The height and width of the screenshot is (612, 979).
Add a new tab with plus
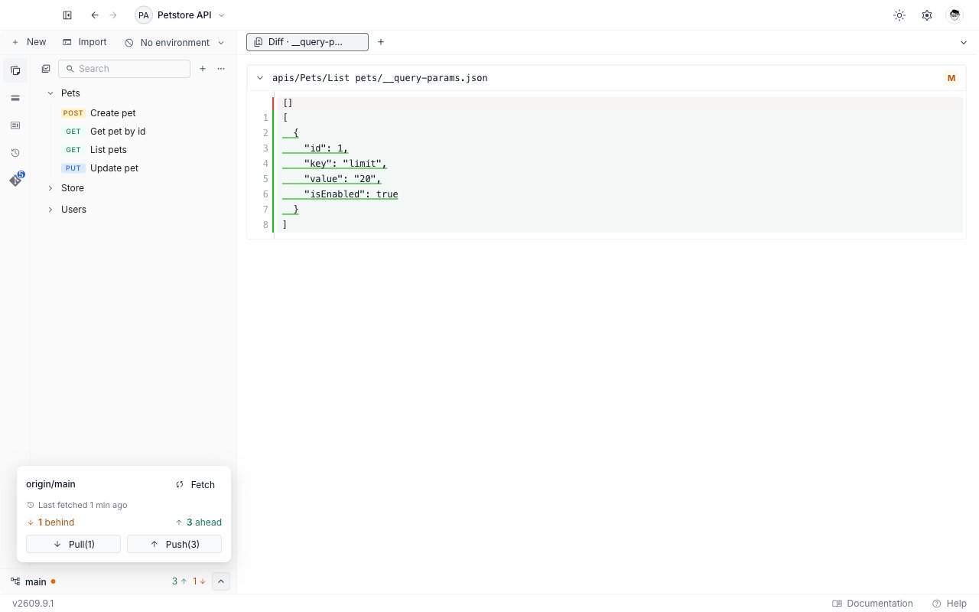pos(381,42)
